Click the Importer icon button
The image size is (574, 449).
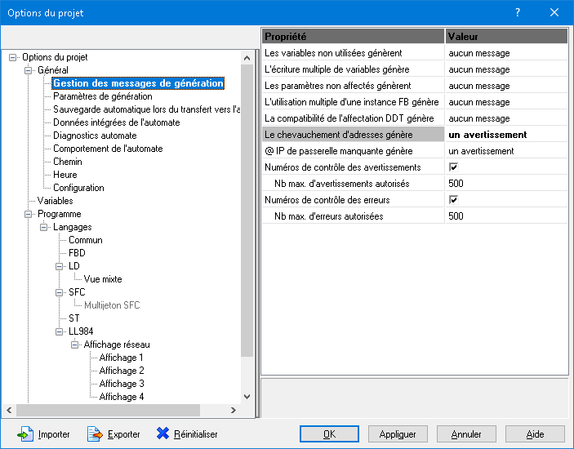[x=25, y=434]
